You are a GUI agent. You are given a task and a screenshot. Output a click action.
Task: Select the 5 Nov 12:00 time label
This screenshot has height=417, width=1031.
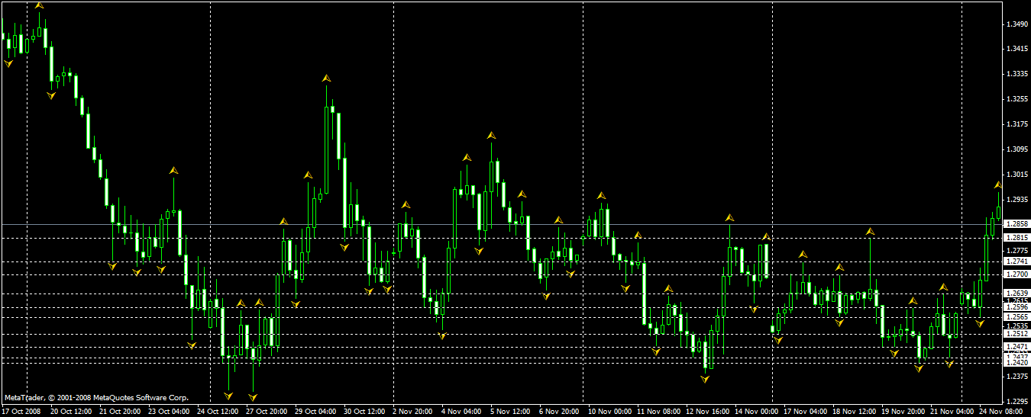pyautogui.click(x=510, y=412)
